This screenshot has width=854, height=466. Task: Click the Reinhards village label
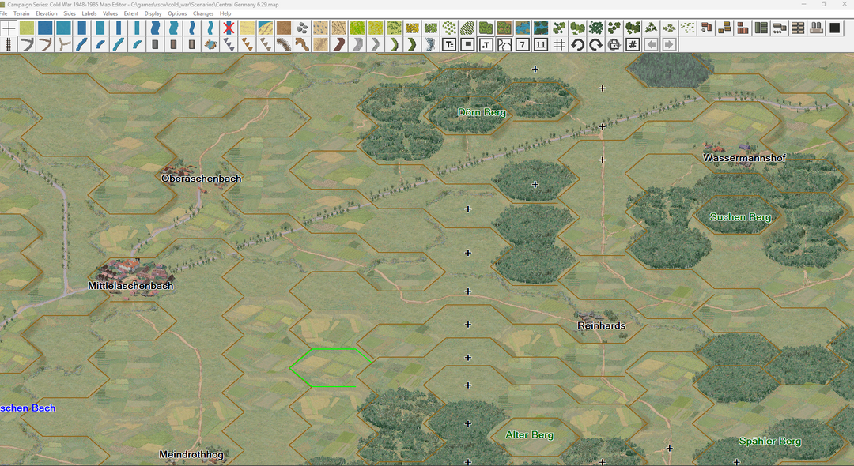601,325
